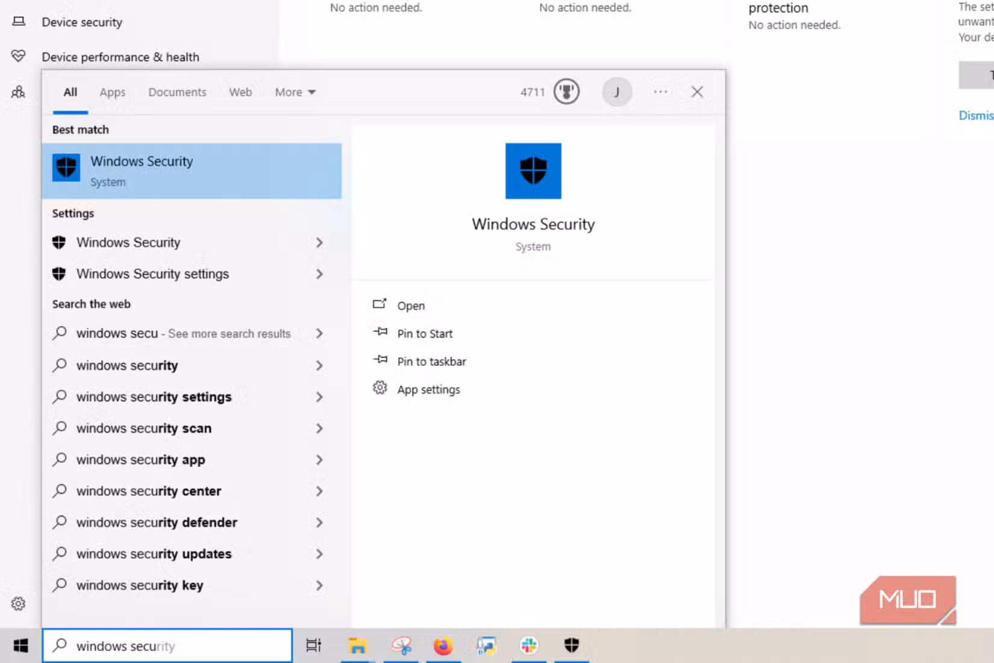Click Device performance & health heart icon

tap(18, 56)
